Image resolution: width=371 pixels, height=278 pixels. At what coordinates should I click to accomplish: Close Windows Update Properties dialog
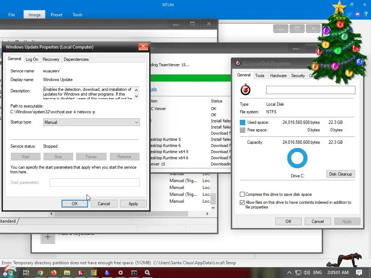pos(143,46)
